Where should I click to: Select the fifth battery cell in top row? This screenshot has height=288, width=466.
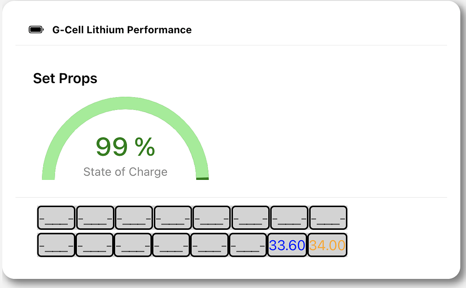pyautogui.click(x=211, y=218)
